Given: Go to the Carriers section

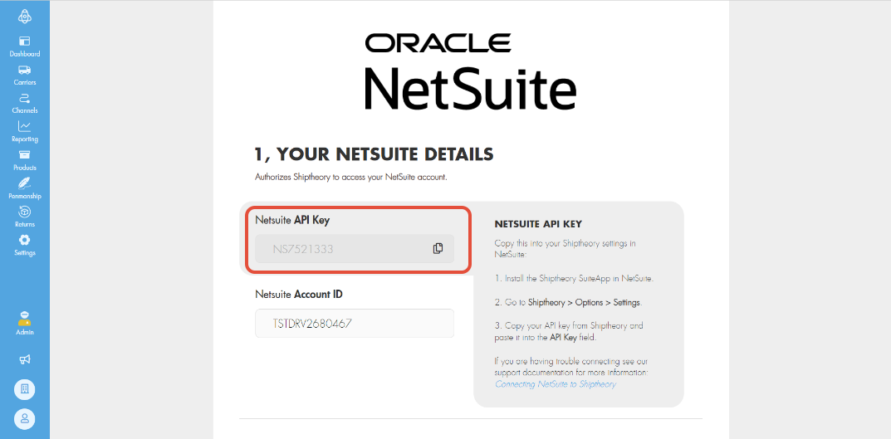Looking at the screenshot, I should click(x=25, y=75).
